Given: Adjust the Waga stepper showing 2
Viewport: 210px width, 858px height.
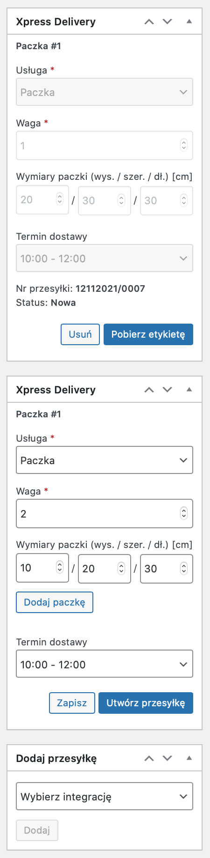Looking at the screenshot, I should point(184,514).
